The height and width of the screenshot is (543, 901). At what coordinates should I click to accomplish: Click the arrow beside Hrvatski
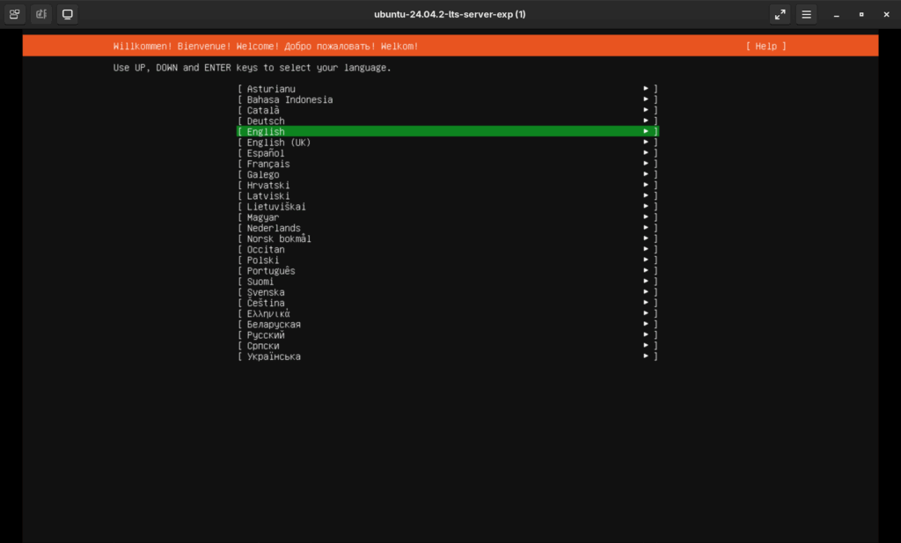646,185
